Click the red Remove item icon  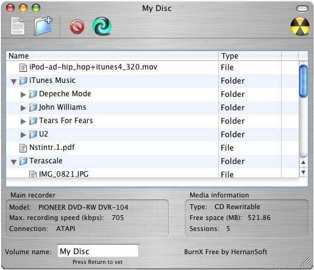77,27
